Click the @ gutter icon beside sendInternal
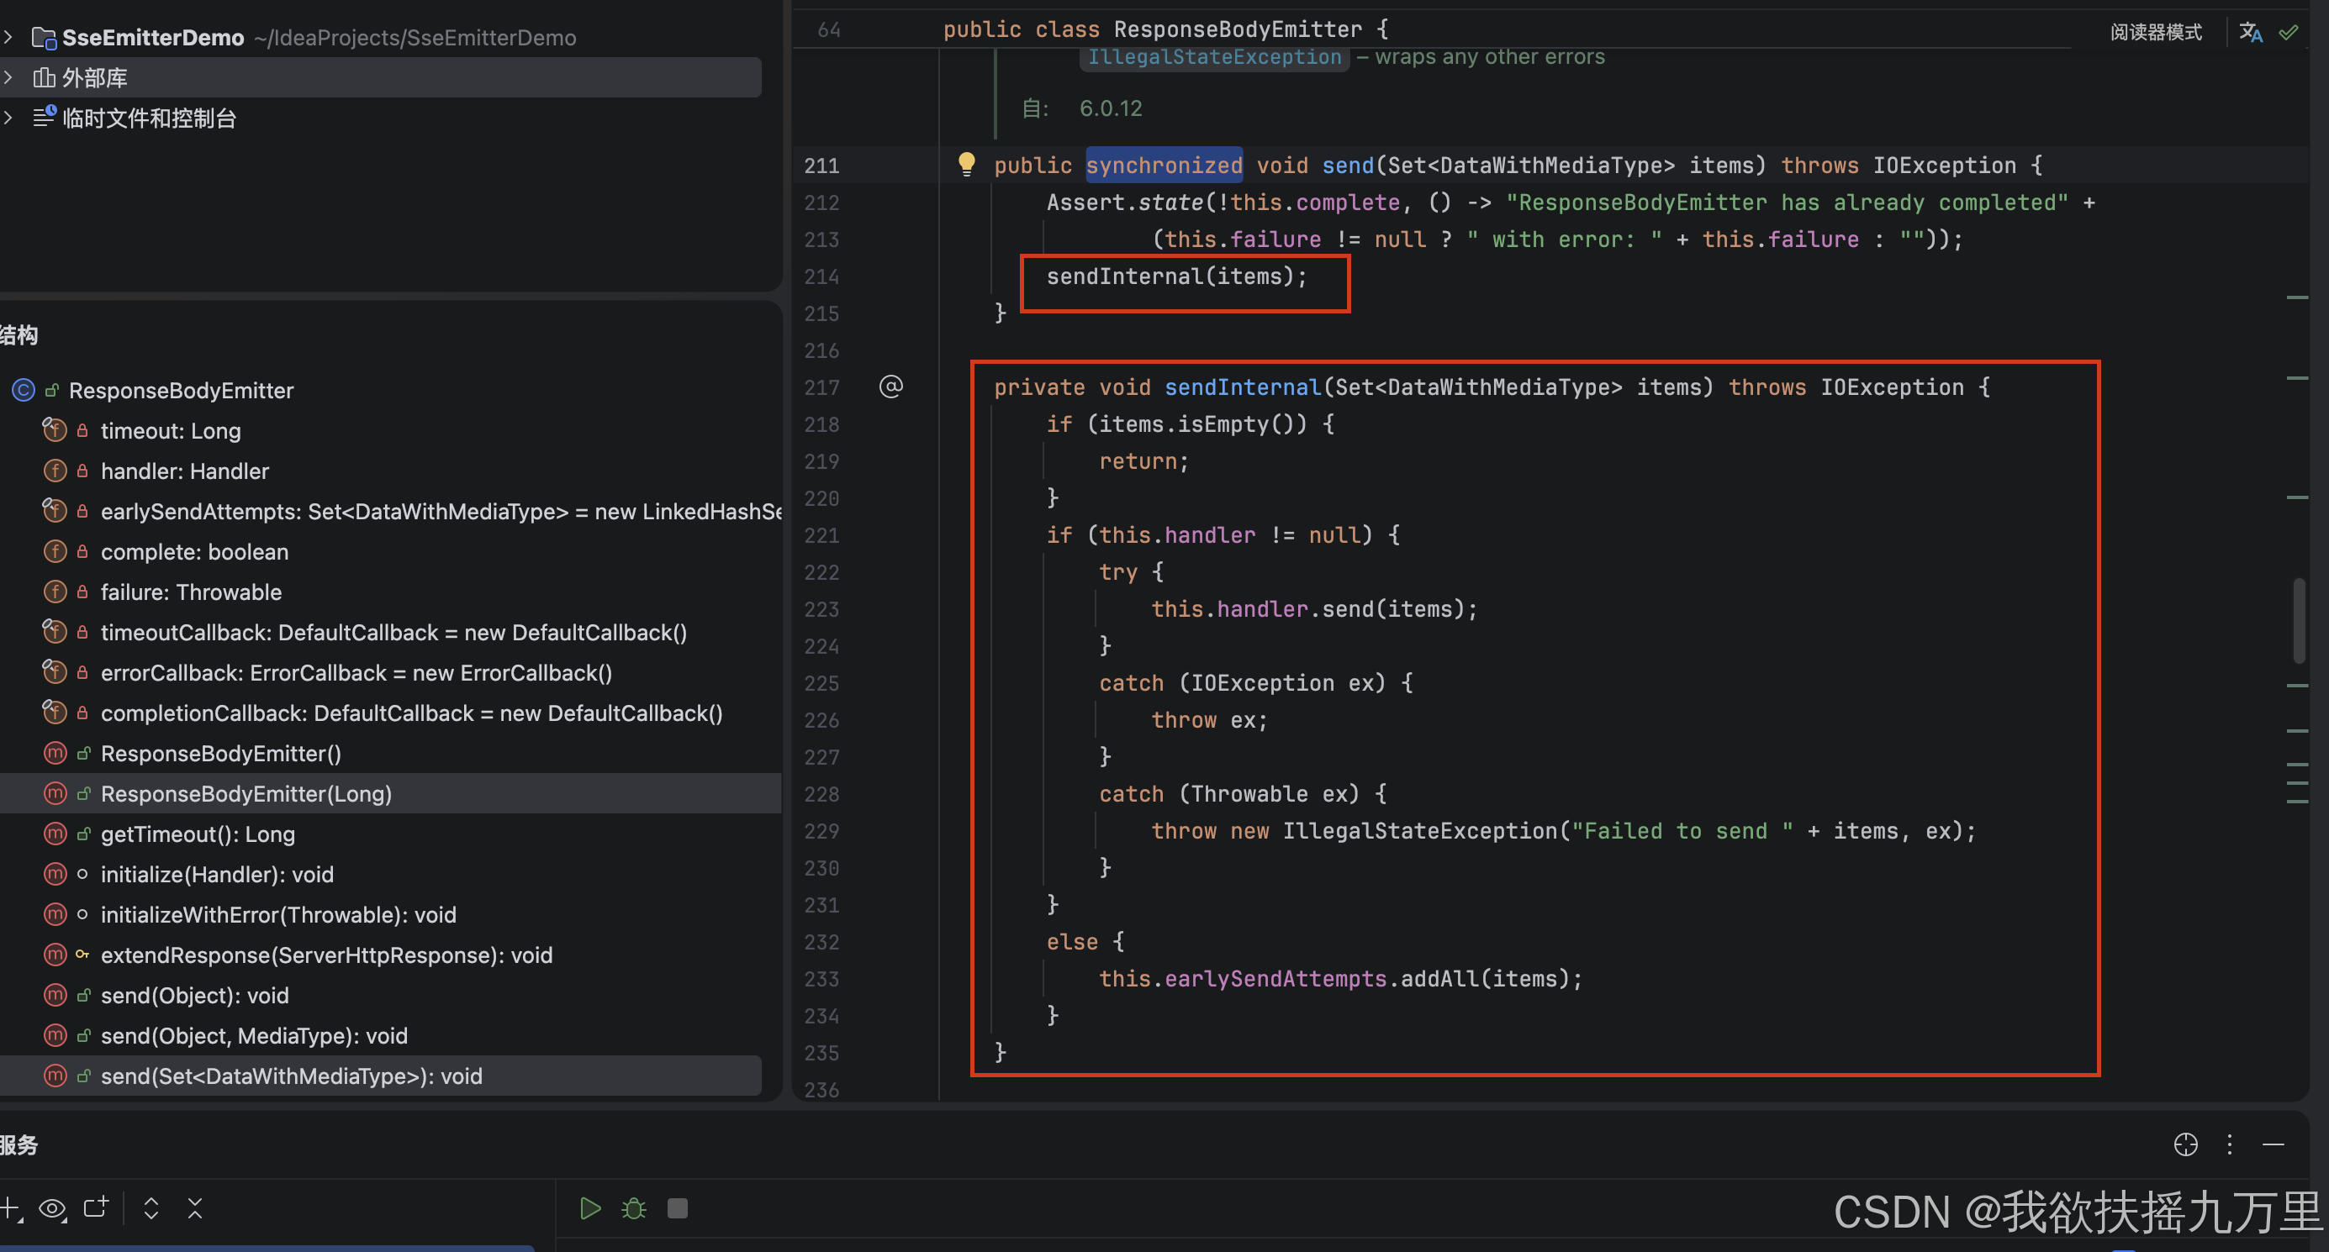The width and height of the screenshot is (2329, 1252). pos(890,387)
